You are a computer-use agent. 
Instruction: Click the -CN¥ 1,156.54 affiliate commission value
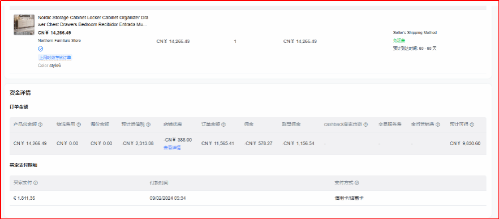(x=298, y=144)
